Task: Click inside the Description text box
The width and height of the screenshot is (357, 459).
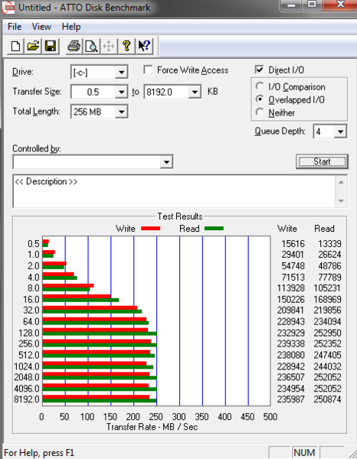Action: coord(174,191)
